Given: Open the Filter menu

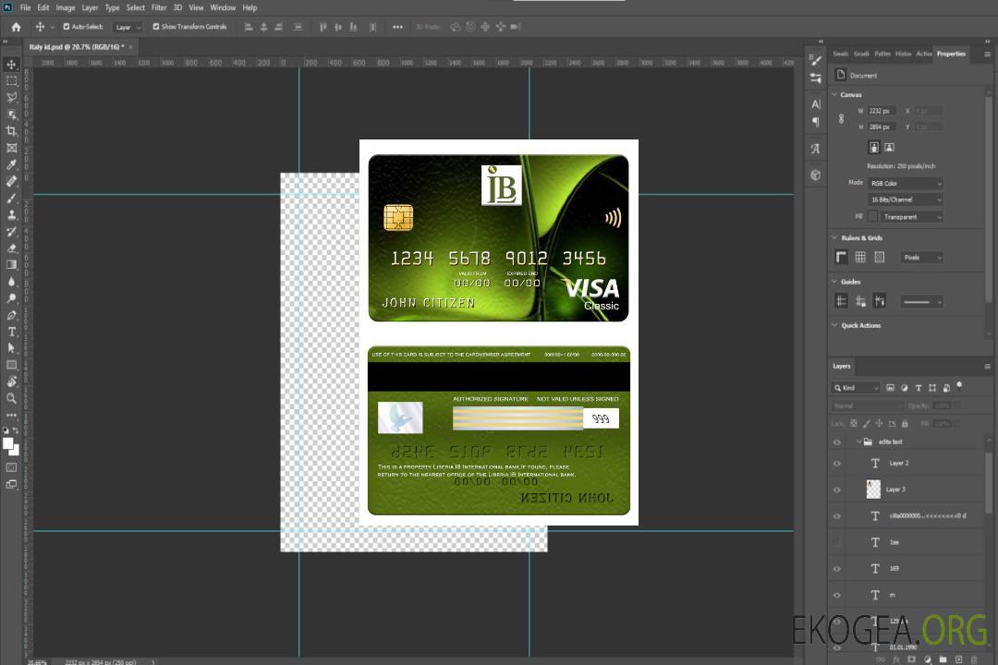Looking at the screenshot, I should [x=159, y=7].
